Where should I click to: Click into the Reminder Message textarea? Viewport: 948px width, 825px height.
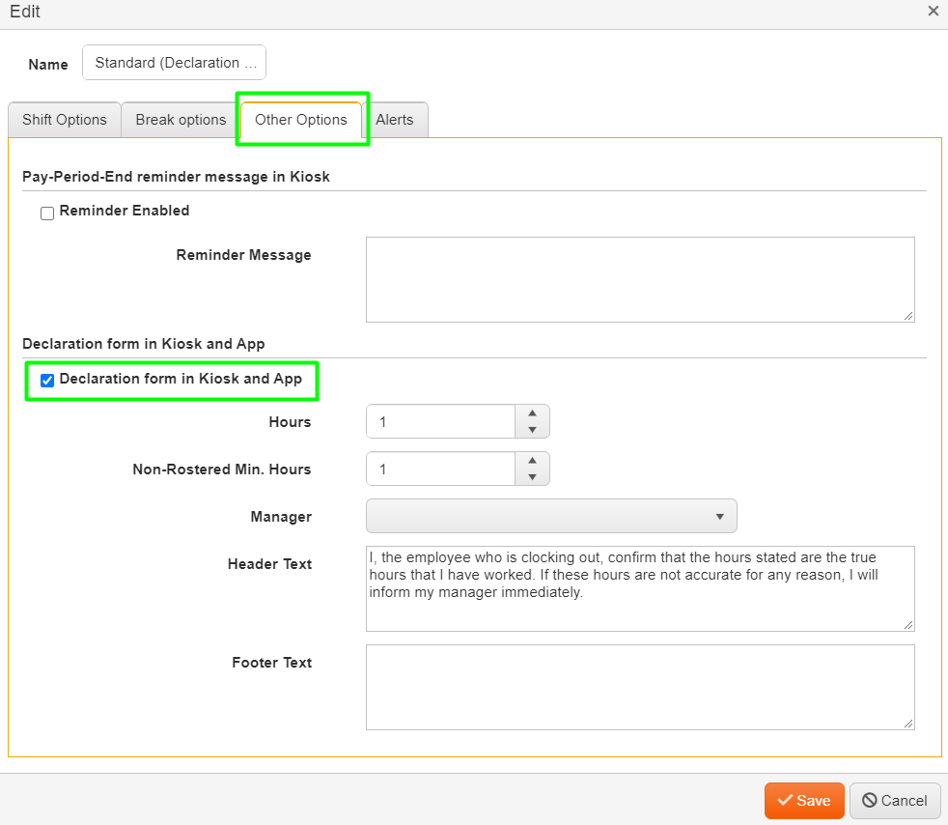pyautogui.click(x=640, y=279)
